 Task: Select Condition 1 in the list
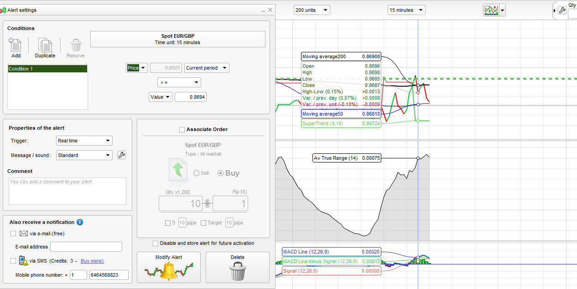click(x=47, y=69)
